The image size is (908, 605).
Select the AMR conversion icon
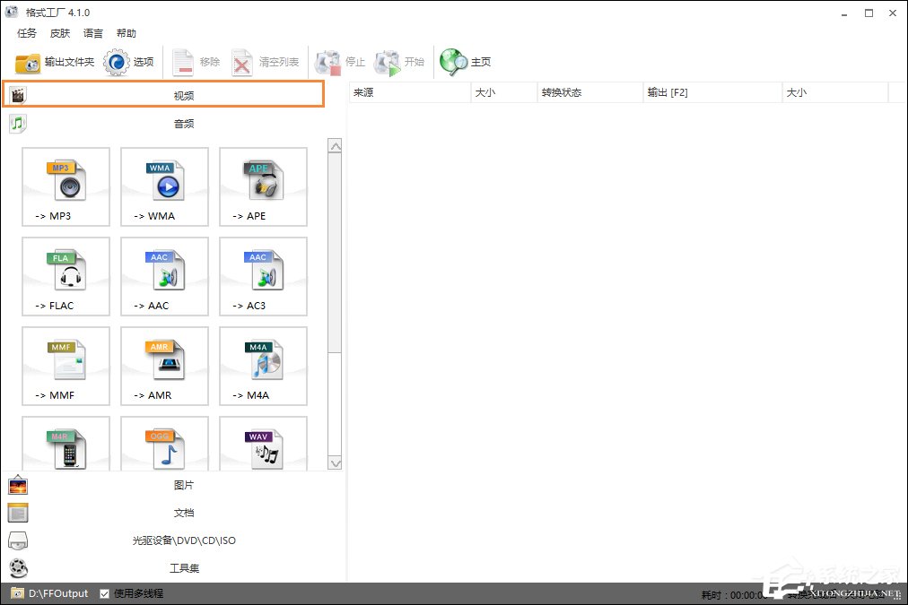point(165,366)
